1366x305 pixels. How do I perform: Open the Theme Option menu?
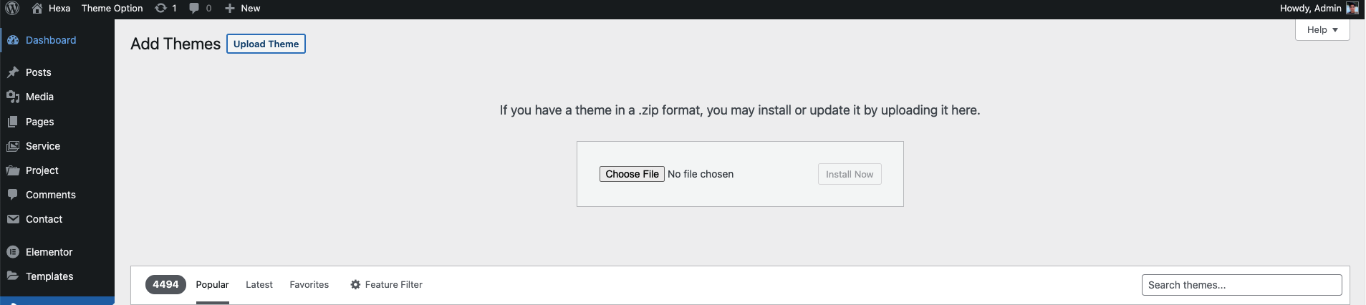[112, 9]
